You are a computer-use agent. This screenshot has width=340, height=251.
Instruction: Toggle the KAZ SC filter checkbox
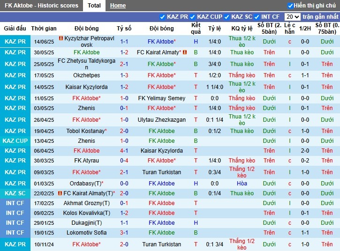(227, 17)
